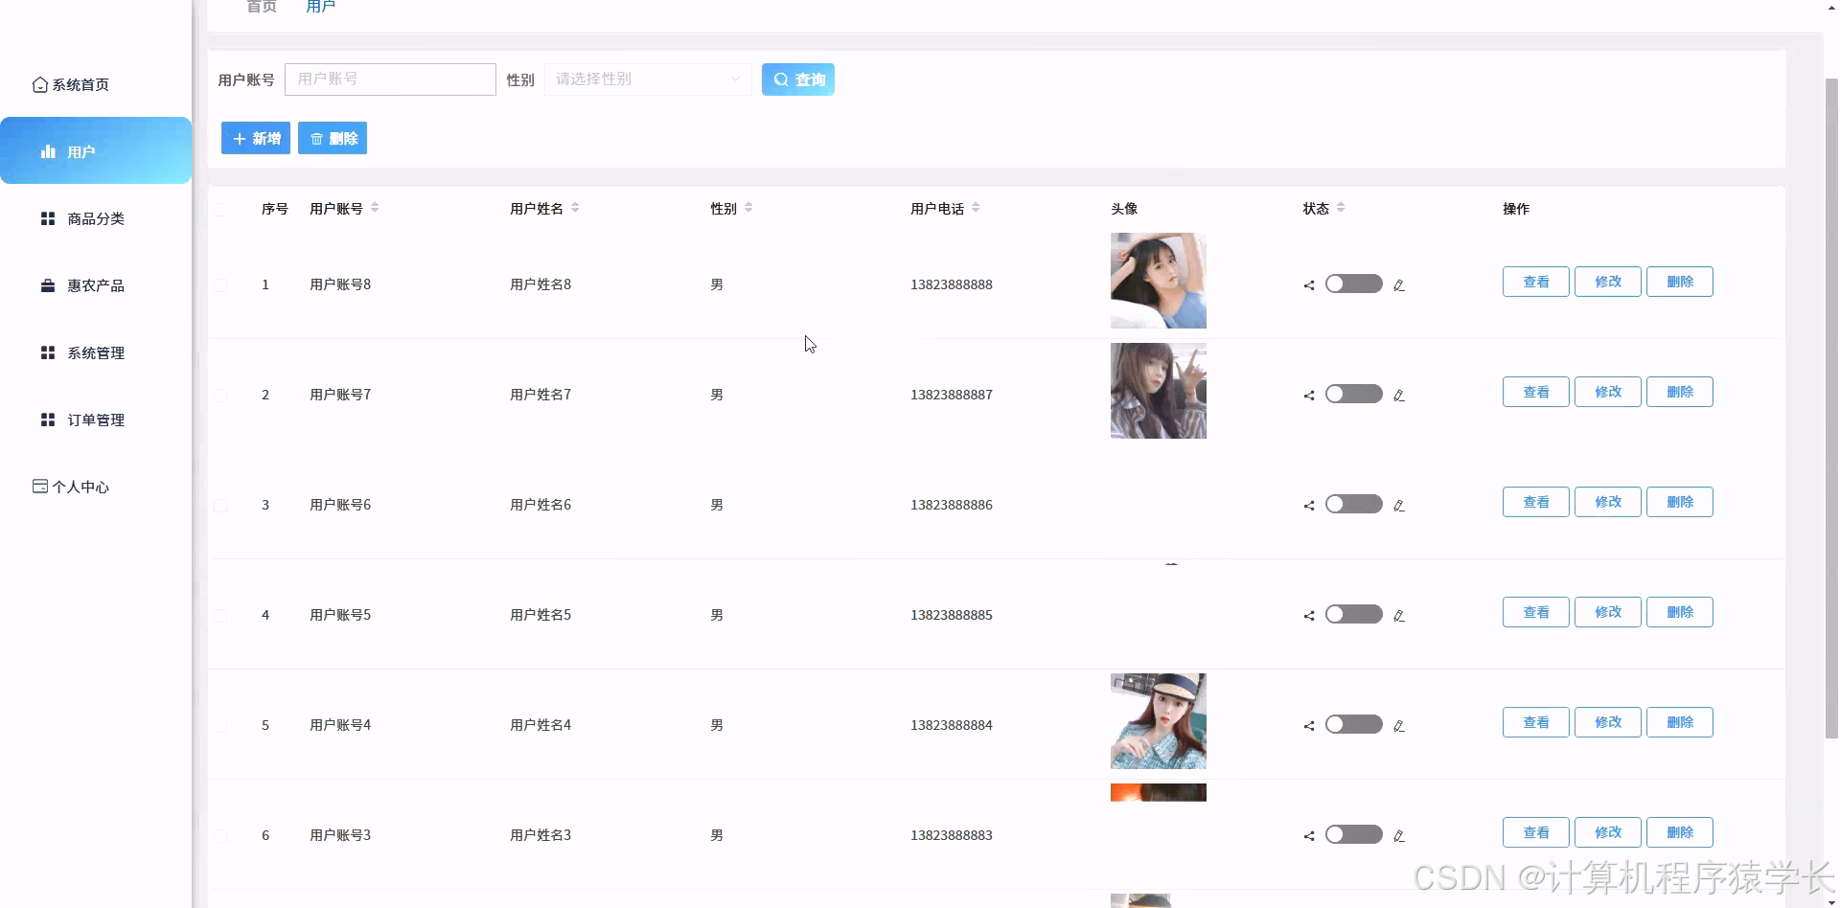This screenshot has height=908, width=1840.
Task: Click the share icon beside row 1 toggle
Action: pyautogui.click(x=1308, y=284)
